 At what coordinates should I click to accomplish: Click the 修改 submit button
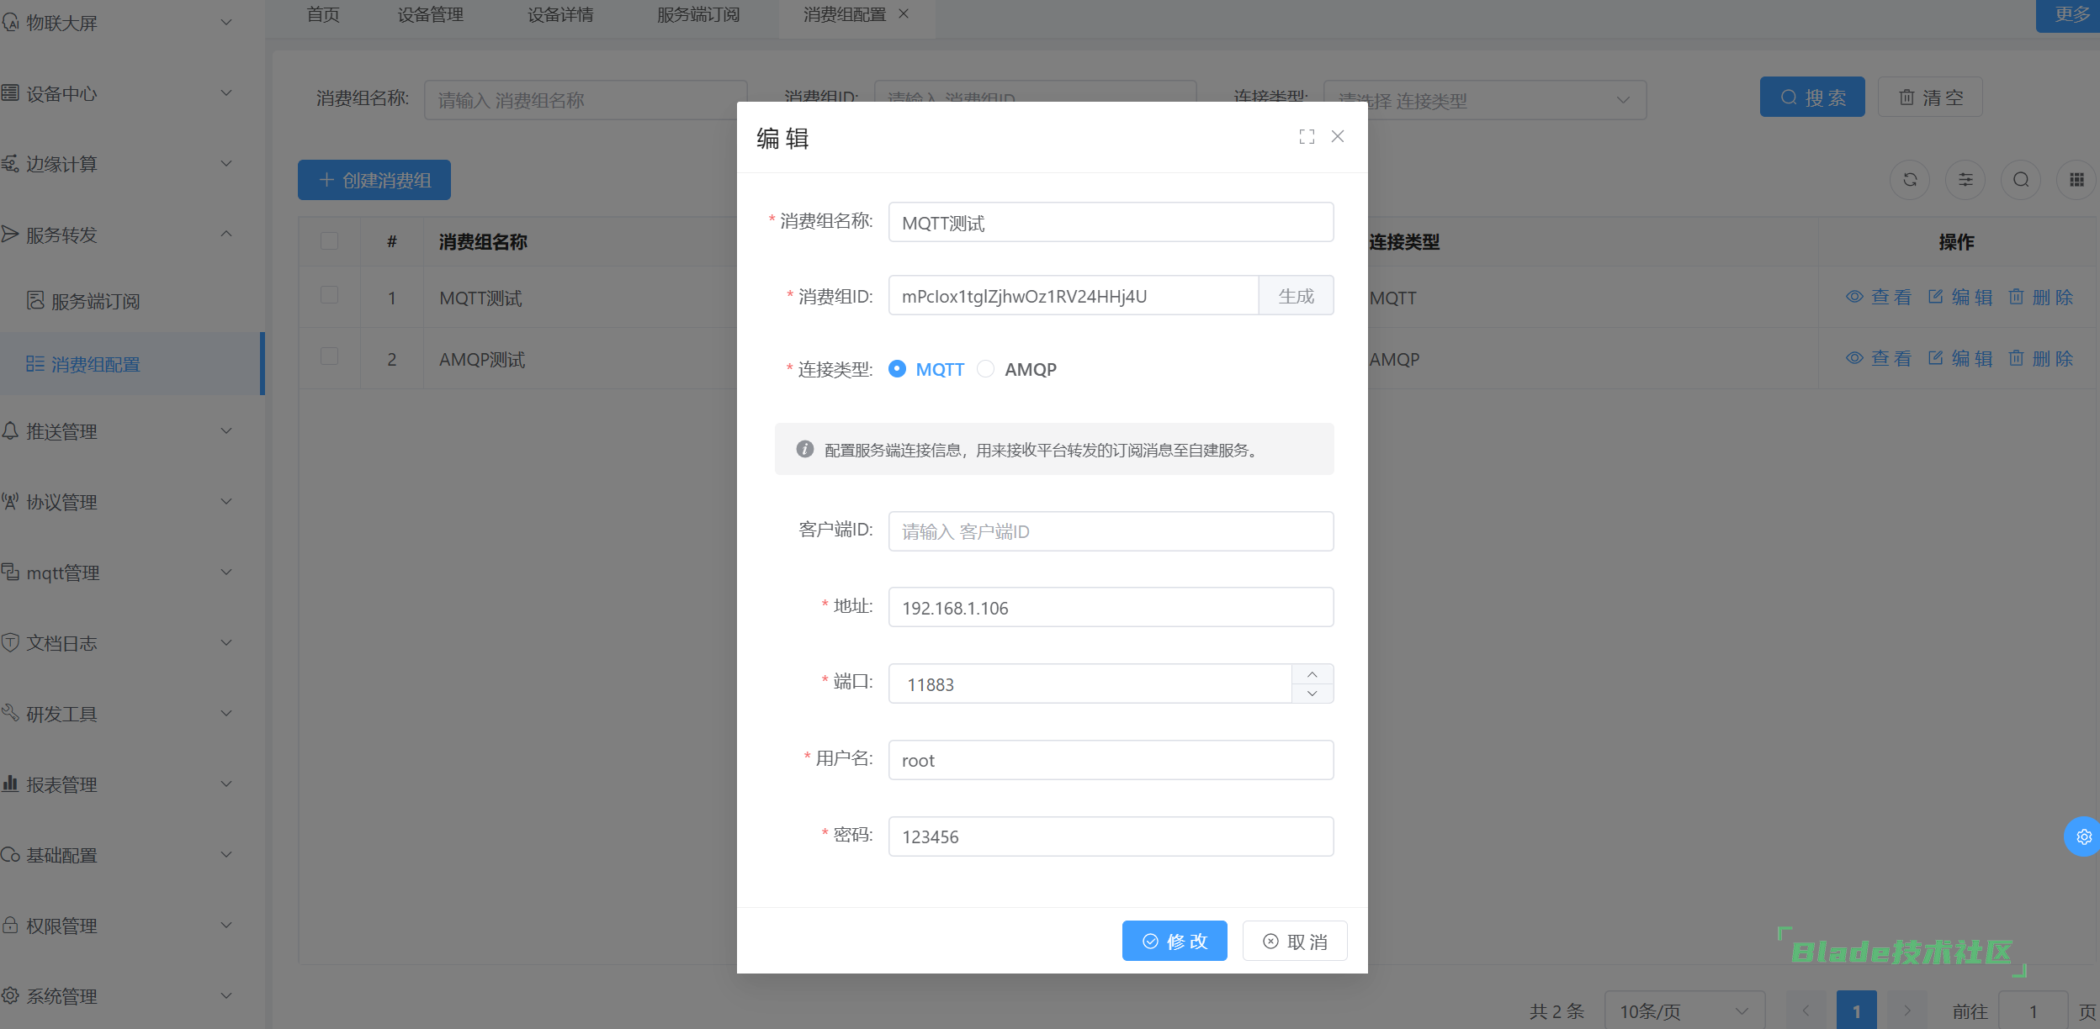[1174, 941]
